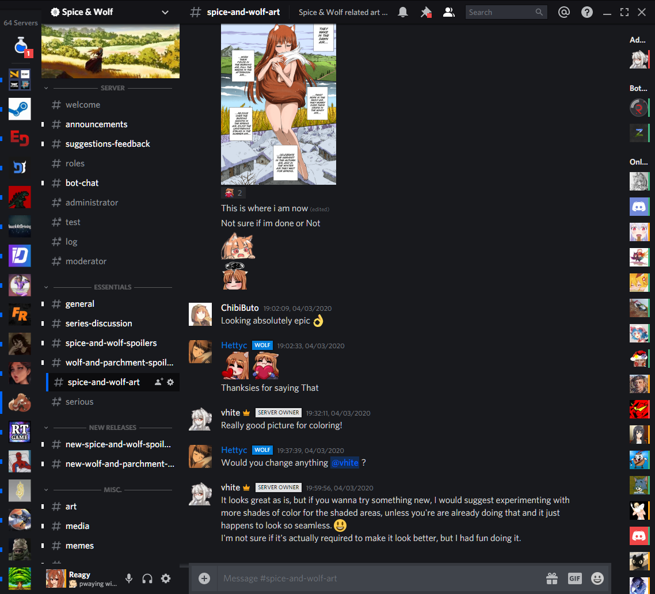Click the attach file plus button
The image size is (655, 594).
[x=204, y=578]
